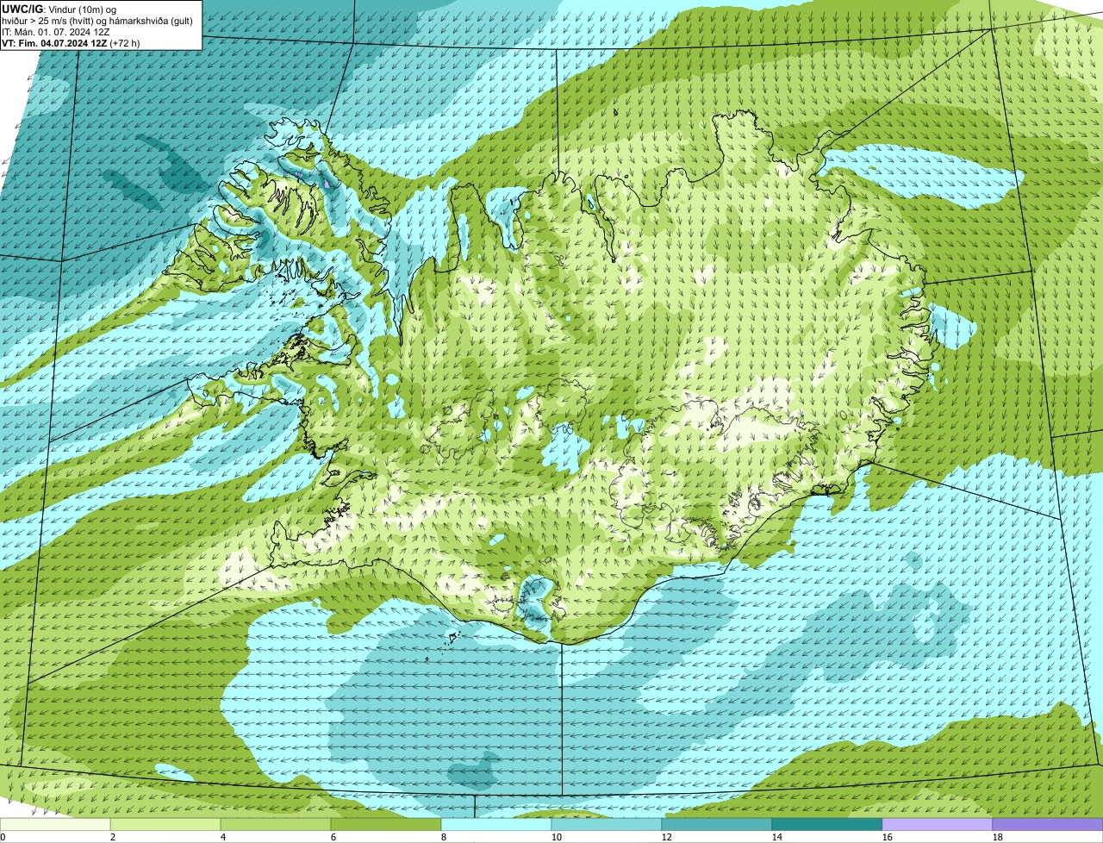The image size is (1103, 843).
Task: Click the dark teal 14–16 m/s legend swatch
Action: point(827,825)
